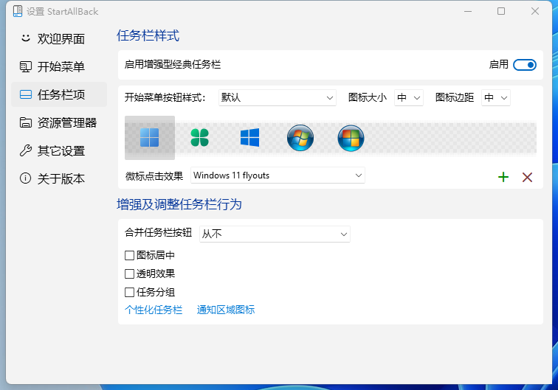Screen dimensions: 558x390
Task: Click the StartAllBack title bar app icon
Action: pos(17,11)
